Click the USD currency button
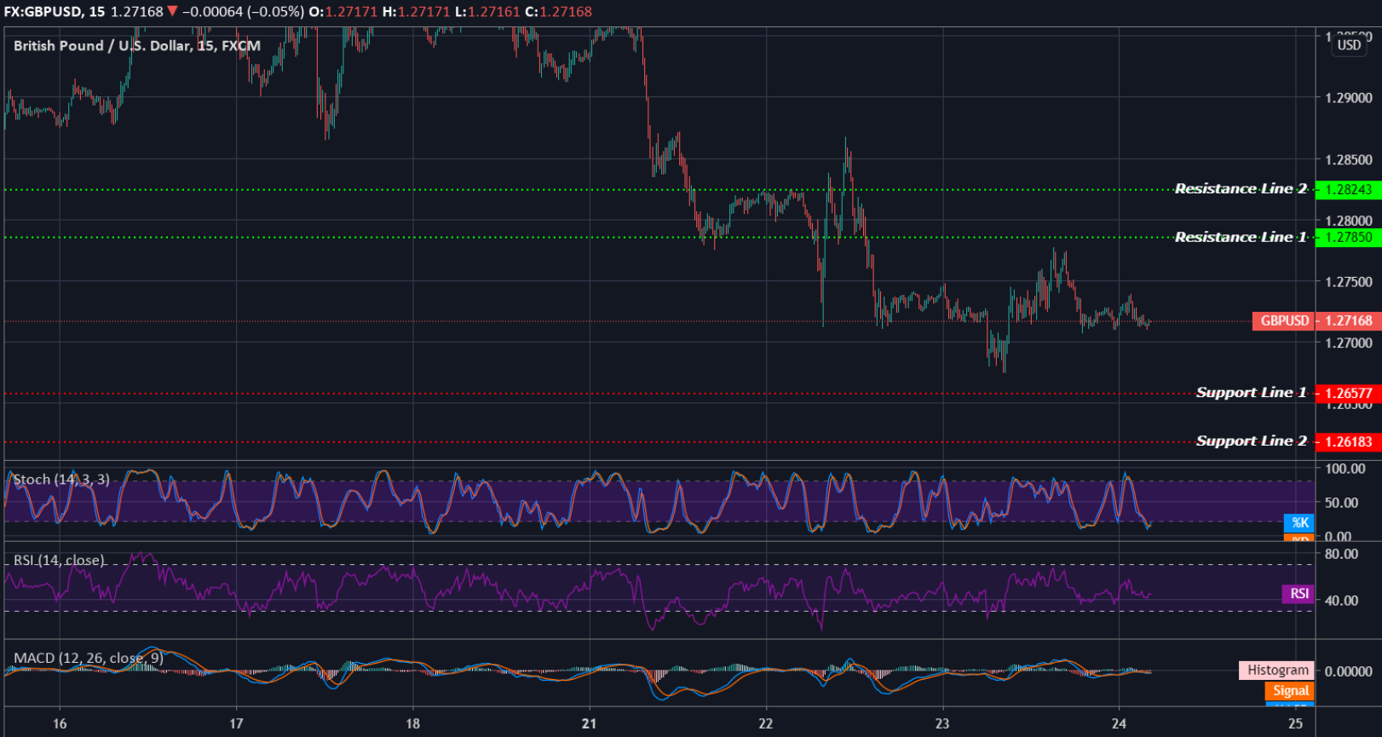1382x737 pixels. pos(1349,45)
